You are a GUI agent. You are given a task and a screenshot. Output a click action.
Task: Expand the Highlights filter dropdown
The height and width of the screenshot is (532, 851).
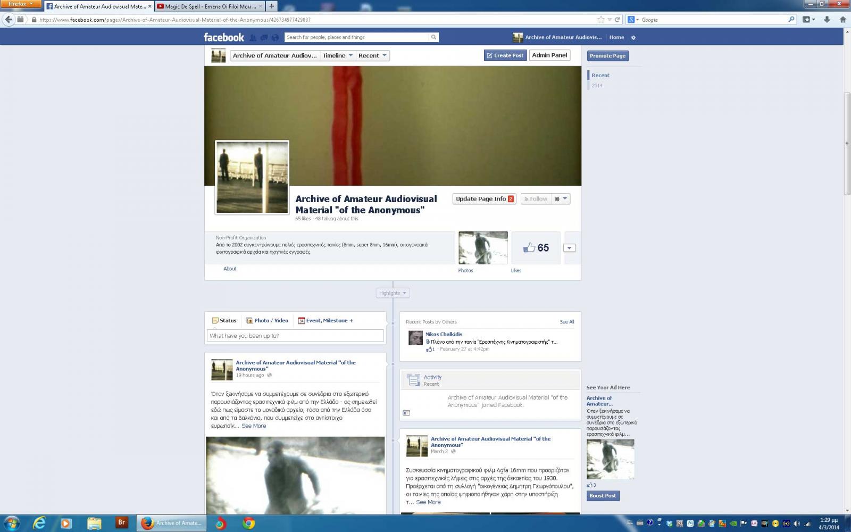tap(393, 293)
